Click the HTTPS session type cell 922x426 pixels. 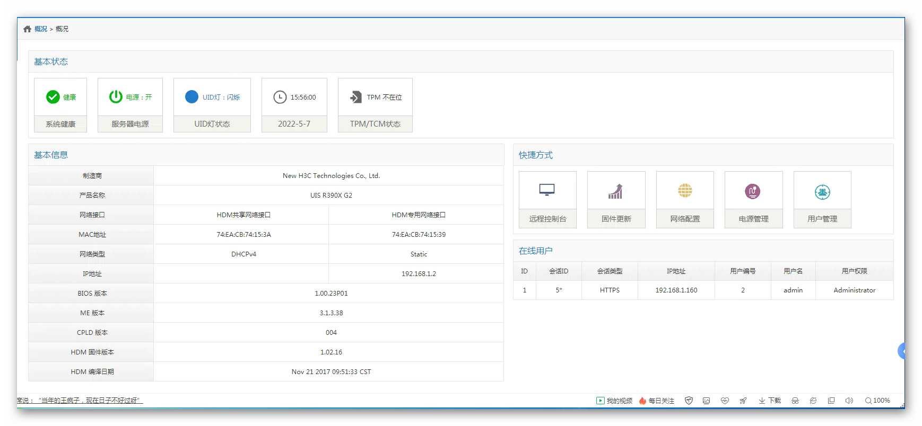click(x=610, y=290)
